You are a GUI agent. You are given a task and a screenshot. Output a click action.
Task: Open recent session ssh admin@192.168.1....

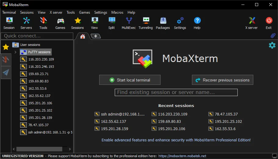pos(120,114)
